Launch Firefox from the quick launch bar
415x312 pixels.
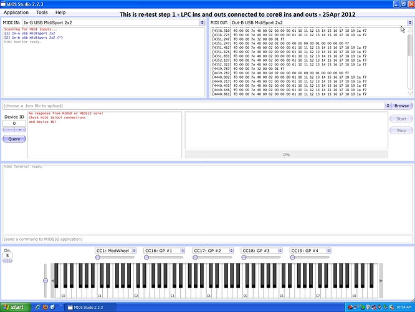45,307
